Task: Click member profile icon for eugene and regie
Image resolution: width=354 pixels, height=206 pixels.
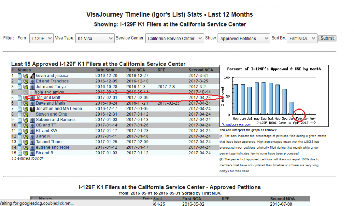Action: coord(25,147)
